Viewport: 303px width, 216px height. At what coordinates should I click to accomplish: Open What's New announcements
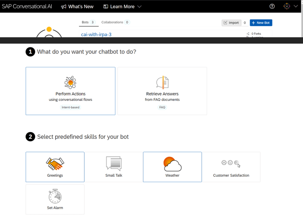(77, 6)
